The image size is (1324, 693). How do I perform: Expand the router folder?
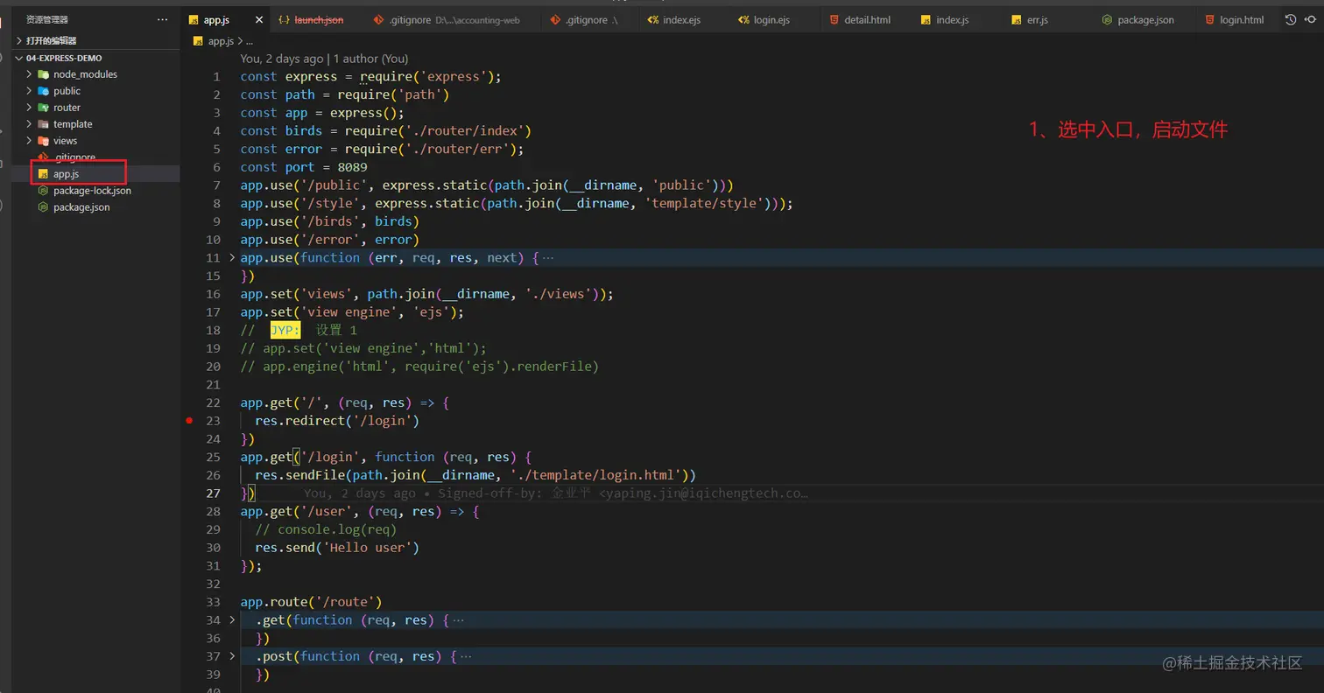coord(67,108)
